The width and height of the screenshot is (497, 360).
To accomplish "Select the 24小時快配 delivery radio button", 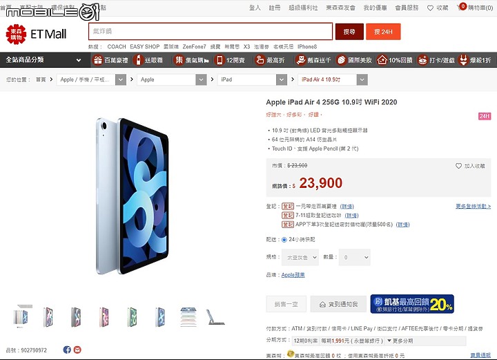I will click(284, 240).
